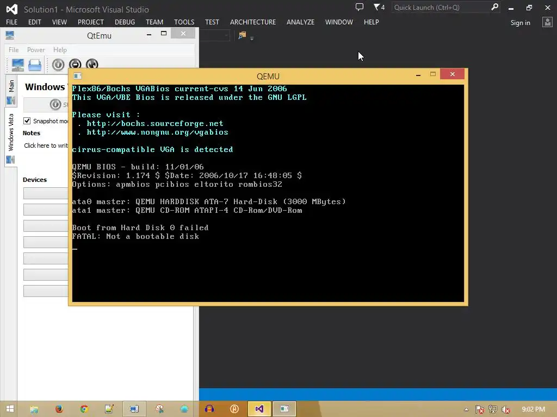
Task: Open the Visual Studio TOOLS menu
Action: pos(184,22)
